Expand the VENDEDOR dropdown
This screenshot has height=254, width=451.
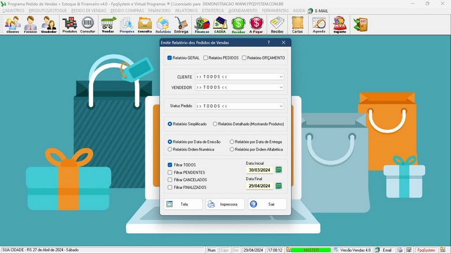point(281,87)
